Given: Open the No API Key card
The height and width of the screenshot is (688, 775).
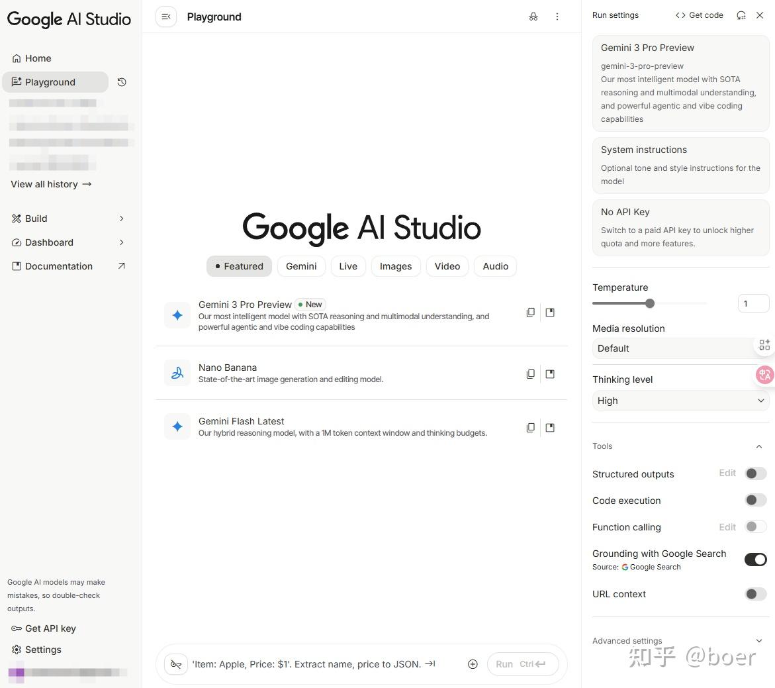Looking at the screenshot, I should (x=680, y=228).
